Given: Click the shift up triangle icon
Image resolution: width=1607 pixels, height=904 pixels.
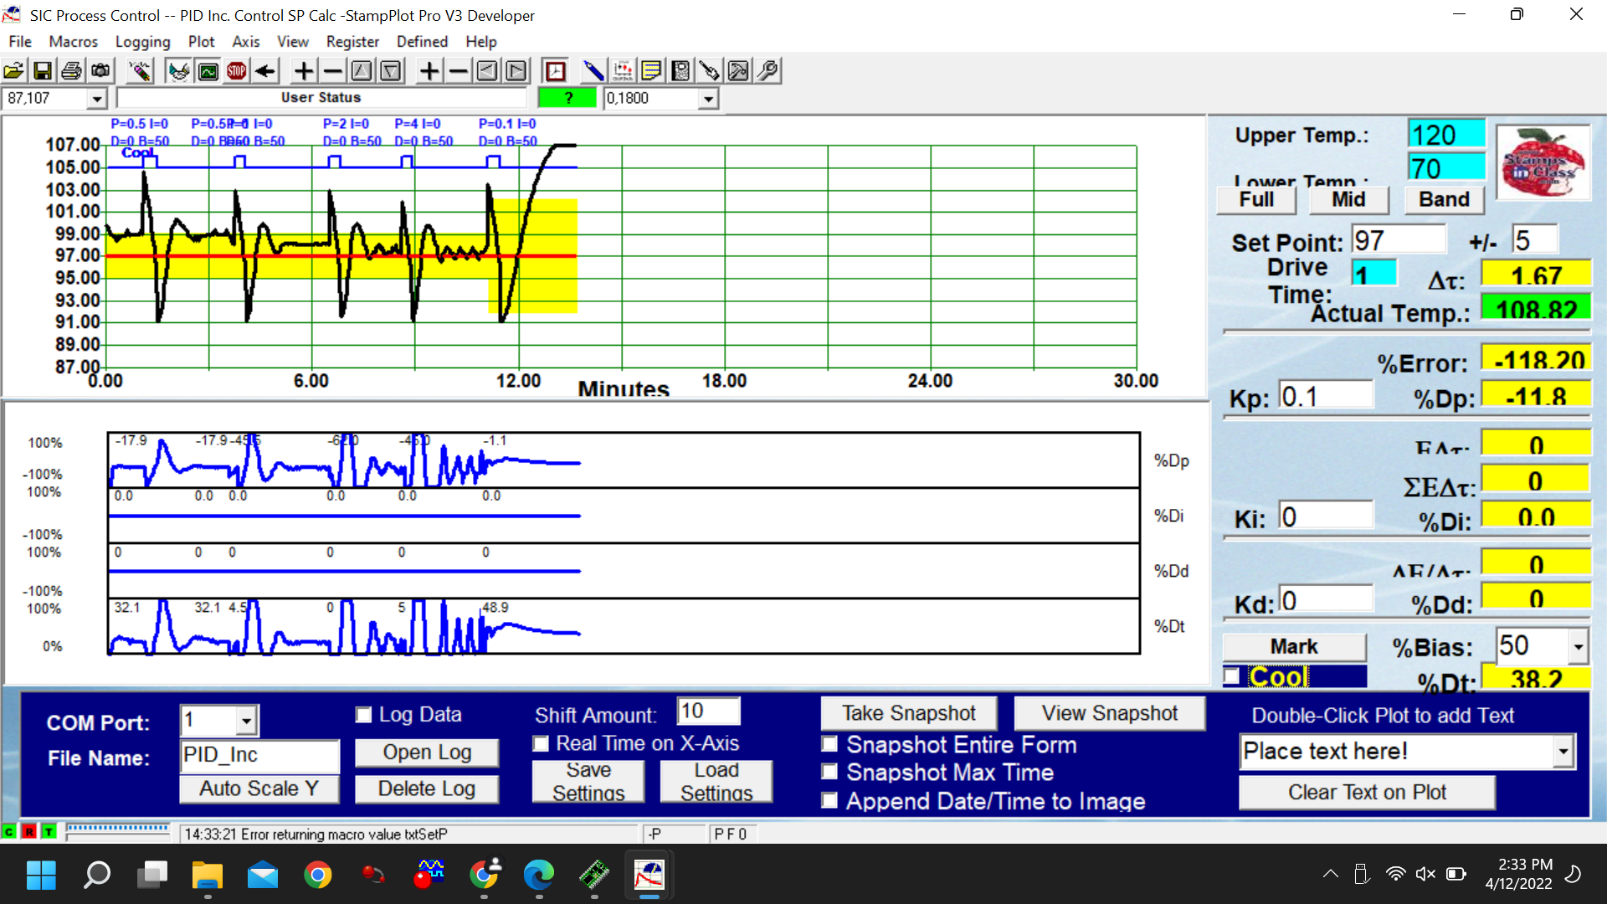Looking at the screenshot, I should pos(362,71).
